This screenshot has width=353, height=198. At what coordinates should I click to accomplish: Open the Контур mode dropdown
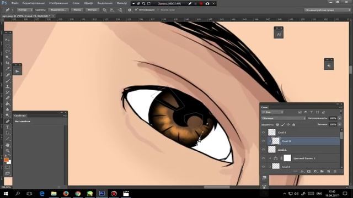(x=25, y=10)
